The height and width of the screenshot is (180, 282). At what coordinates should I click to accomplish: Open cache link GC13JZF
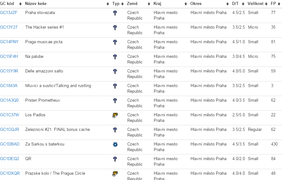coord(9,12)
